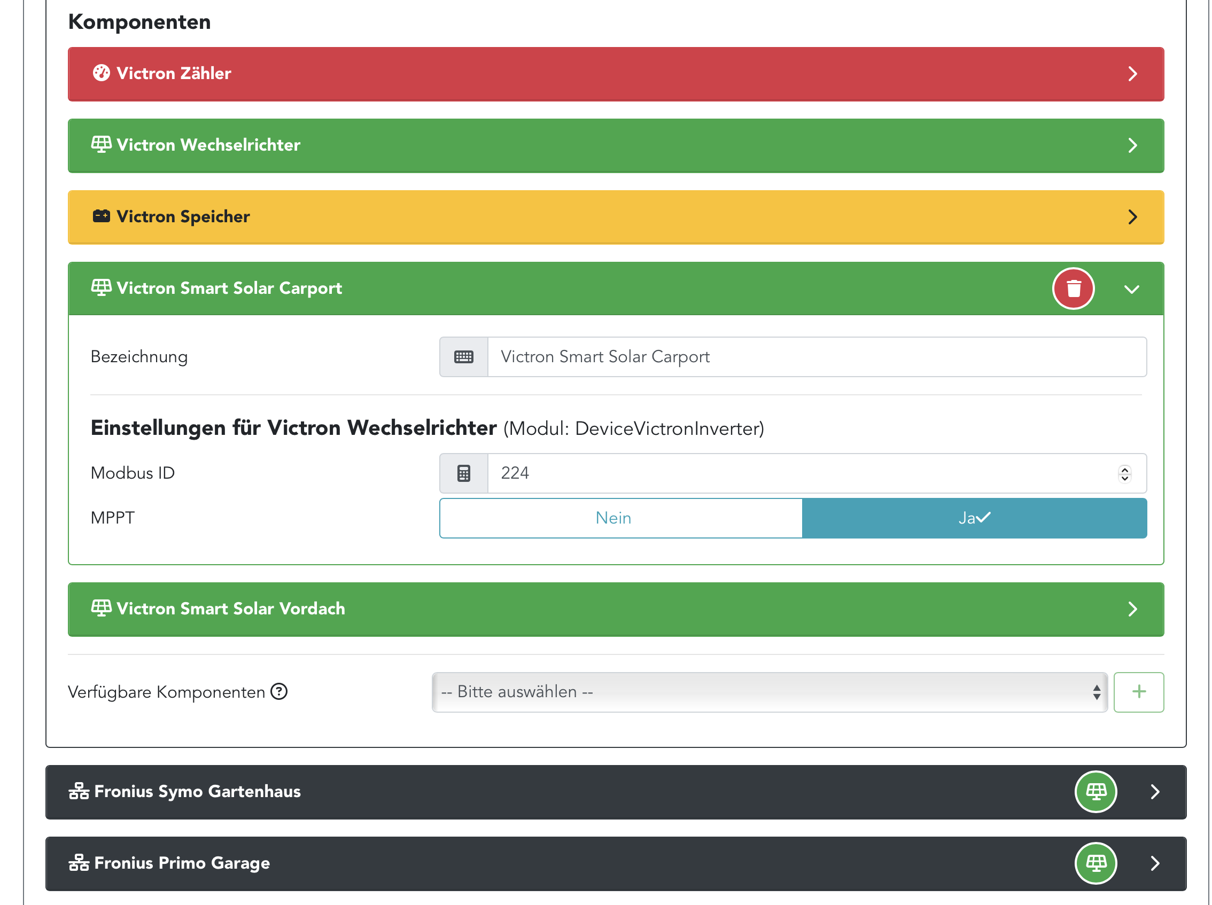
Task: Open the Verfügbare Komponenten dropdown
Action: (769, 692)
